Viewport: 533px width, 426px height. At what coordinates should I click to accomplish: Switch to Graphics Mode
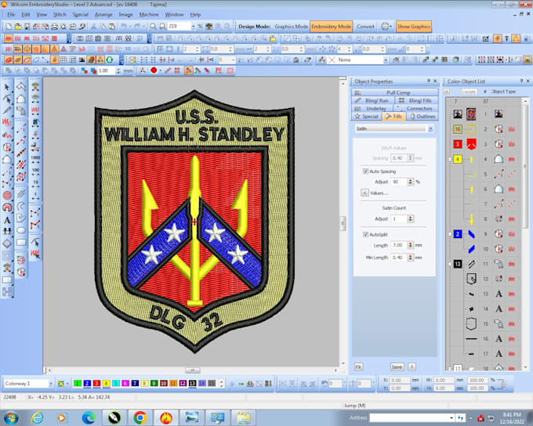291,27
